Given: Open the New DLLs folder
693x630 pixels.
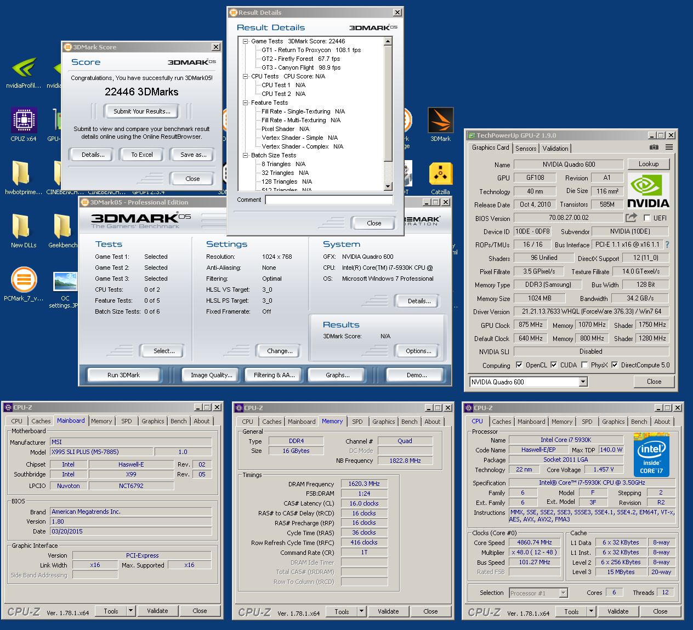Looking at the screenshot, I should click(24, 230).
